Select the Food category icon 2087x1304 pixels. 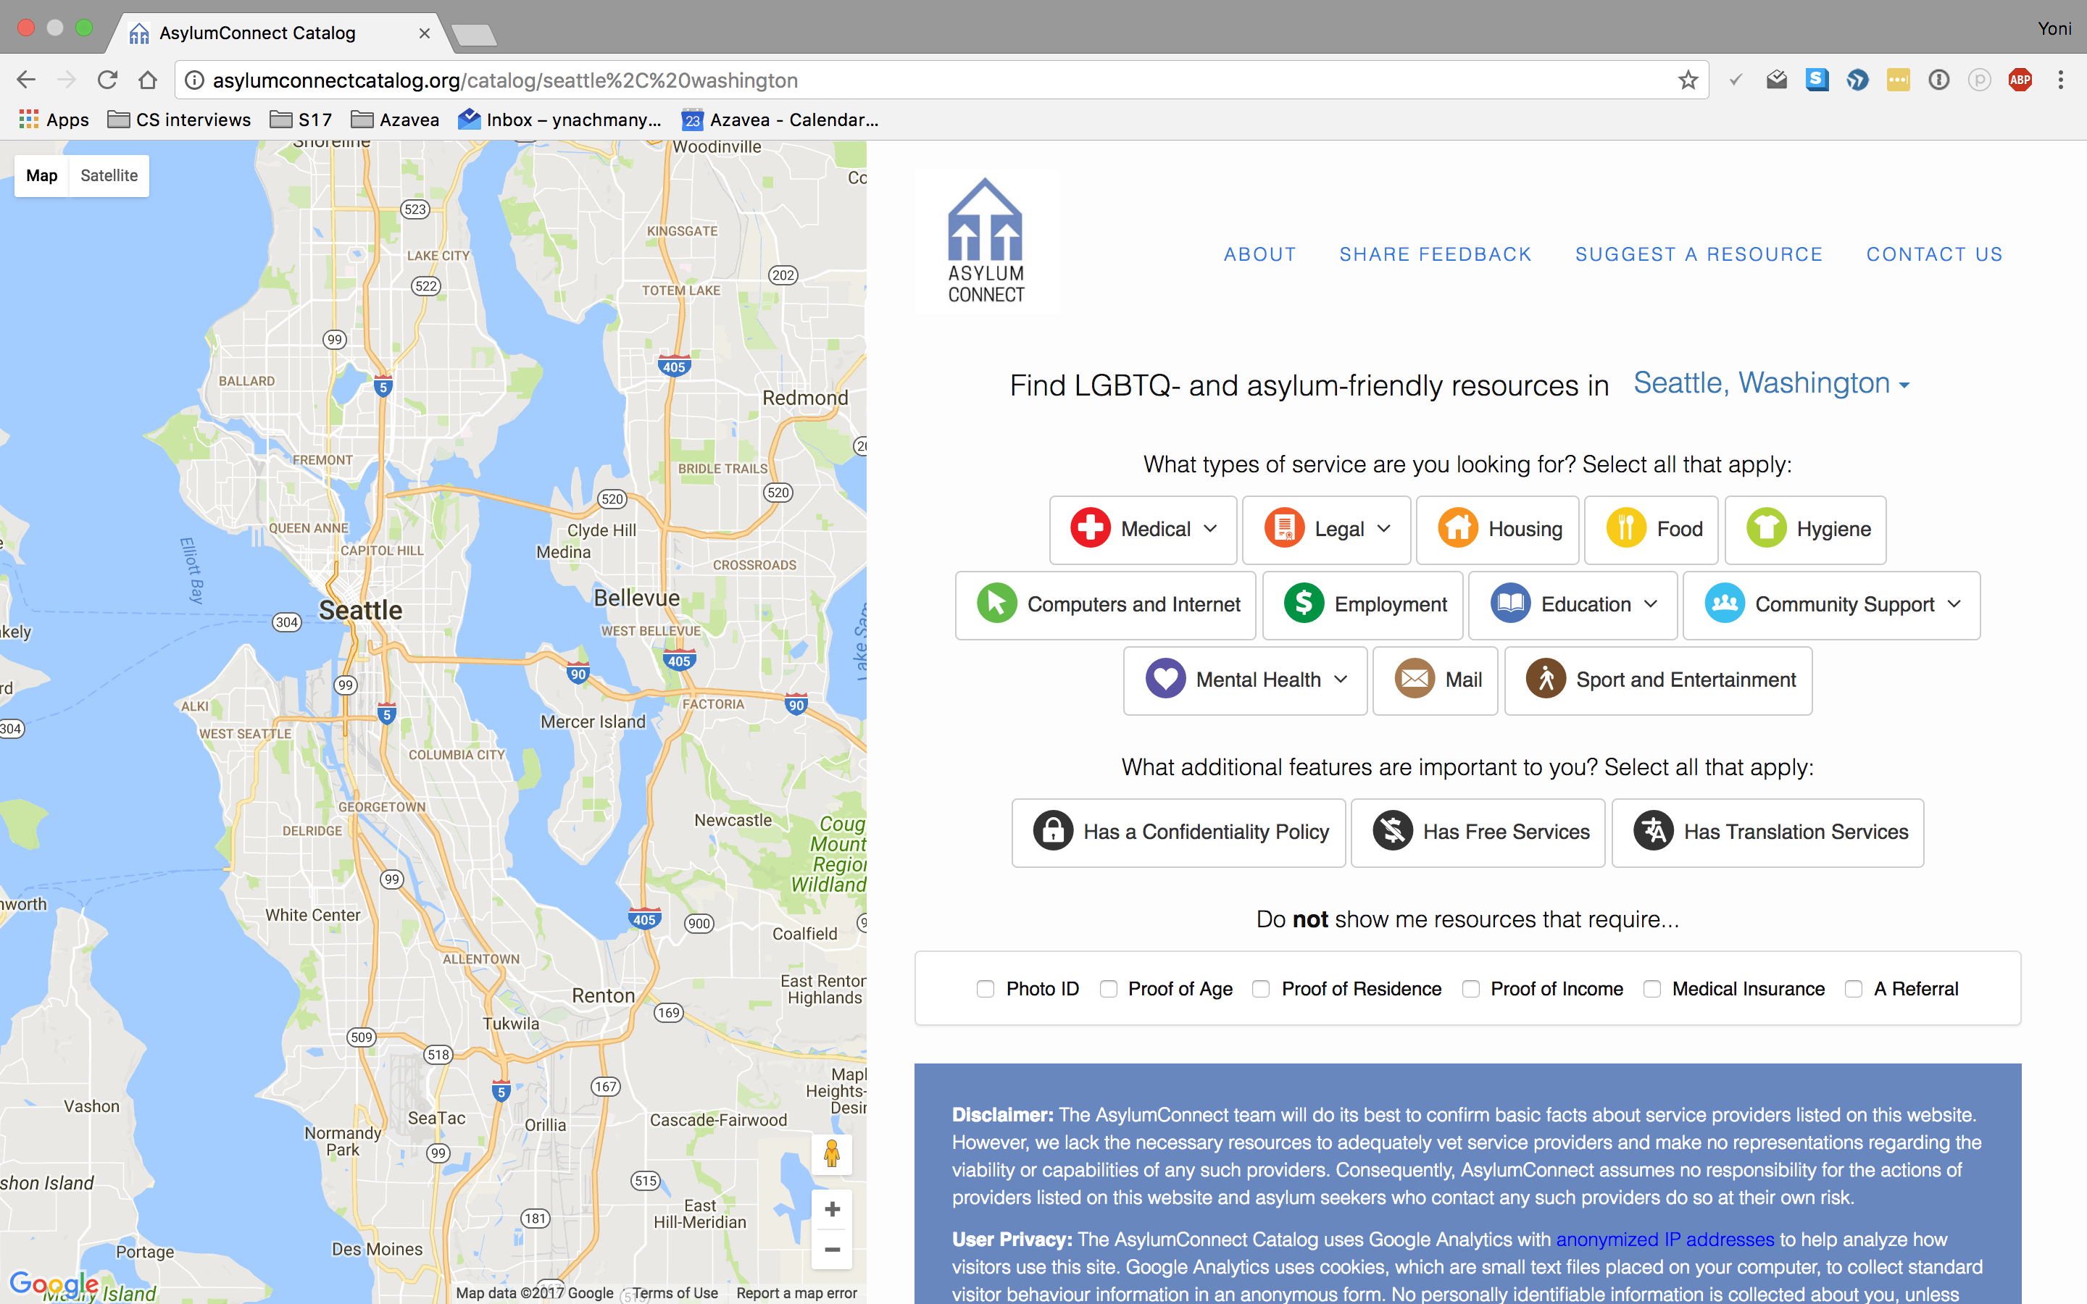[x=1625, y=529]
